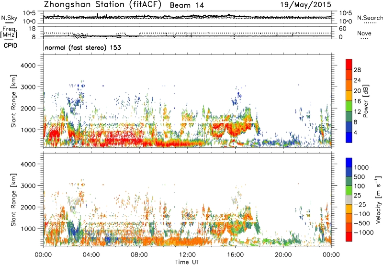The width and height of the screenshot is (383, 265).
Task: Click the time axis tick "12:00"
Action: click(187, 255)
